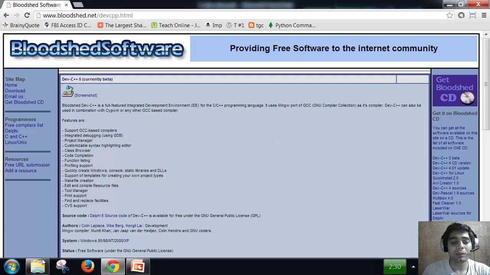Click the extension icon beside the bookmark star
Screen dimensions: 490x275
pyautogui.click(x=461, y=15)
